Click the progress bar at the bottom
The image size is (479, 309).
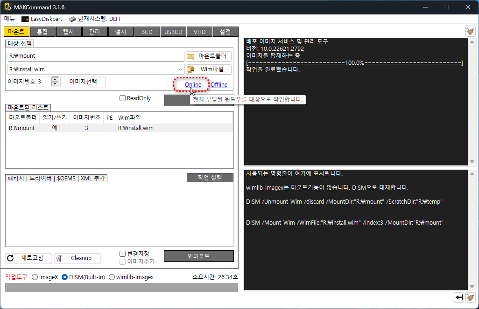[121, 288]
